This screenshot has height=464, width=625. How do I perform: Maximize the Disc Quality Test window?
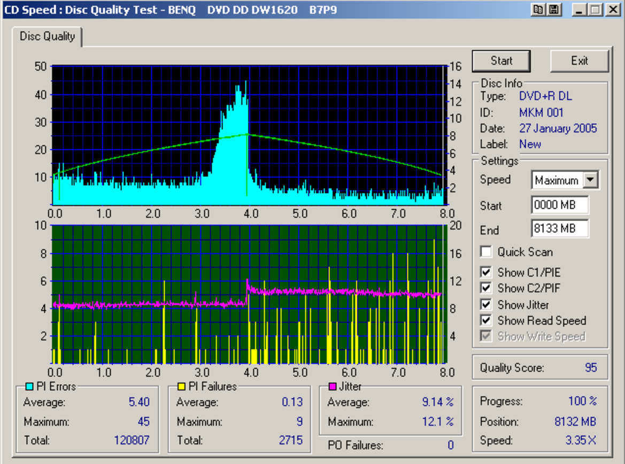tap(596, 10)
